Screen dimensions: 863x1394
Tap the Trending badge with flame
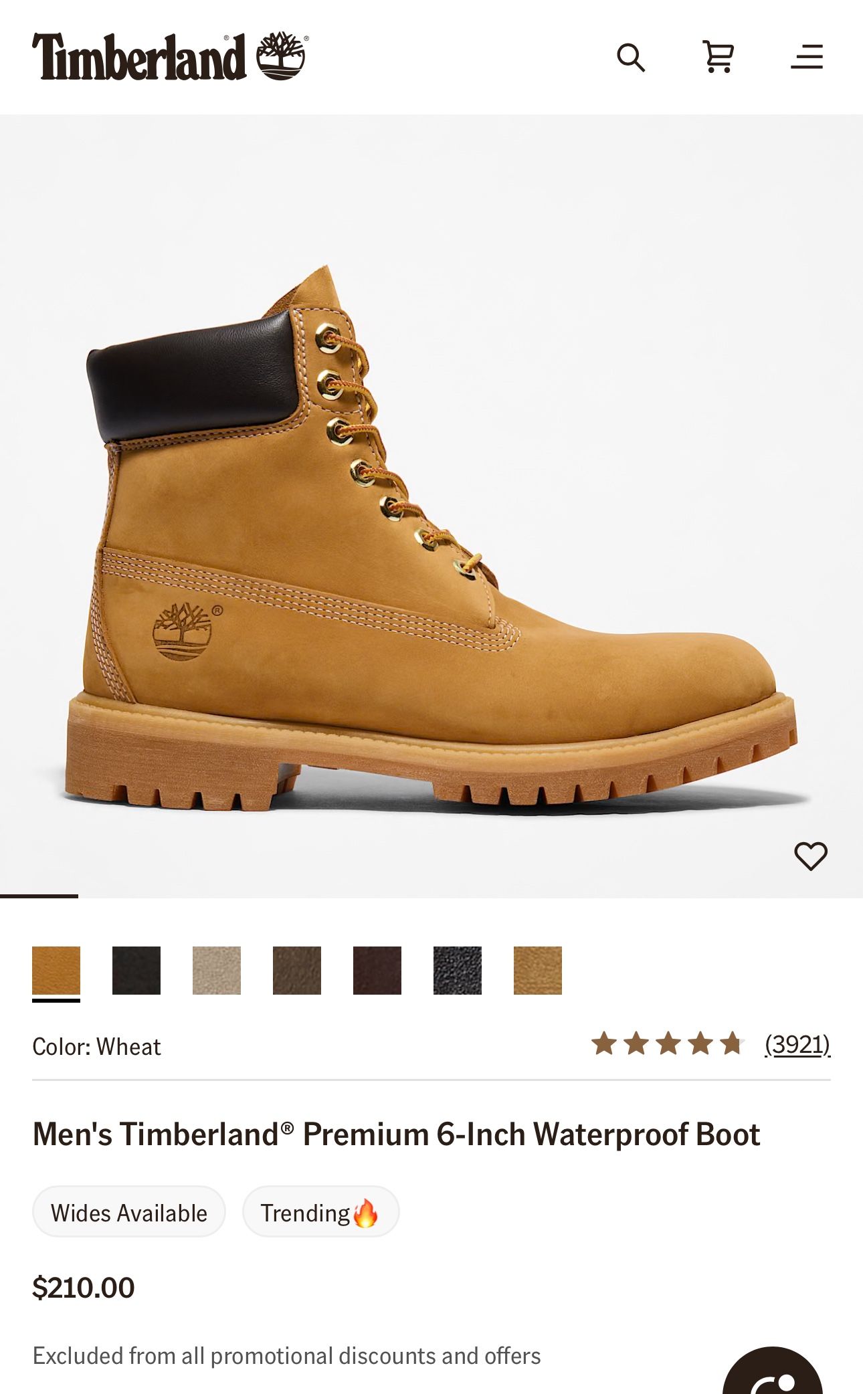(321, 1212)
